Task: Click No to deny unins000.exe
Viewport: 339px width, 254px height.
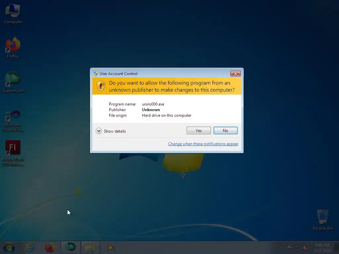Action: (225, 130)
